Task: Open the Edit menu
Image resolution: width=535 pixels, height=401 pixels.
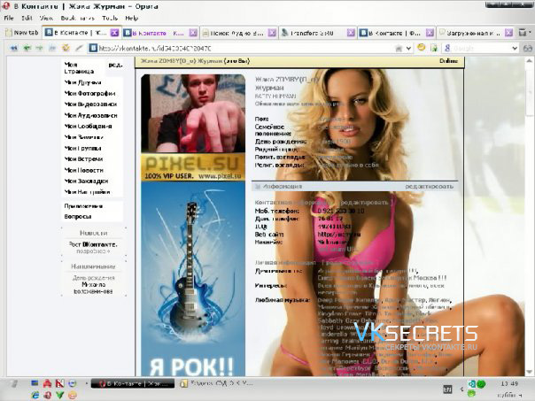Action: coord(27,18)
